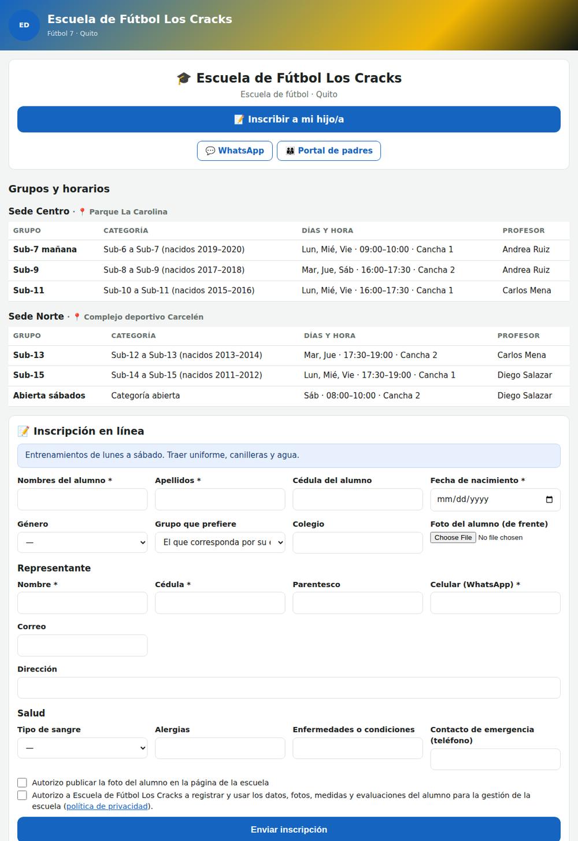Click the Contacto de emergencia phone field
578x841 pixels.
tap(495, 759)
